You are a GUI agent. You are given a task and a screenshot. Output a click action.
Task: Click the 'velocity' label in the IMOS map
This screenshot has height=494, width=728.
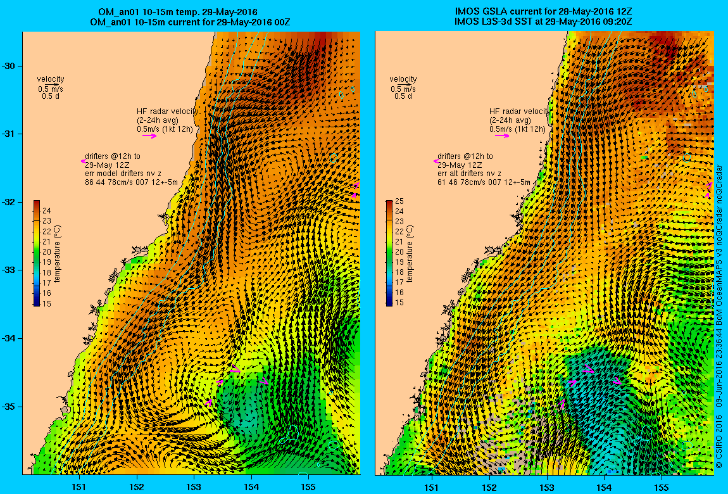point(403,79)
